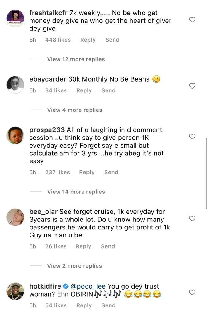View prospa233's profile photo
Screen dimensions: 209x315
point(15,135)
